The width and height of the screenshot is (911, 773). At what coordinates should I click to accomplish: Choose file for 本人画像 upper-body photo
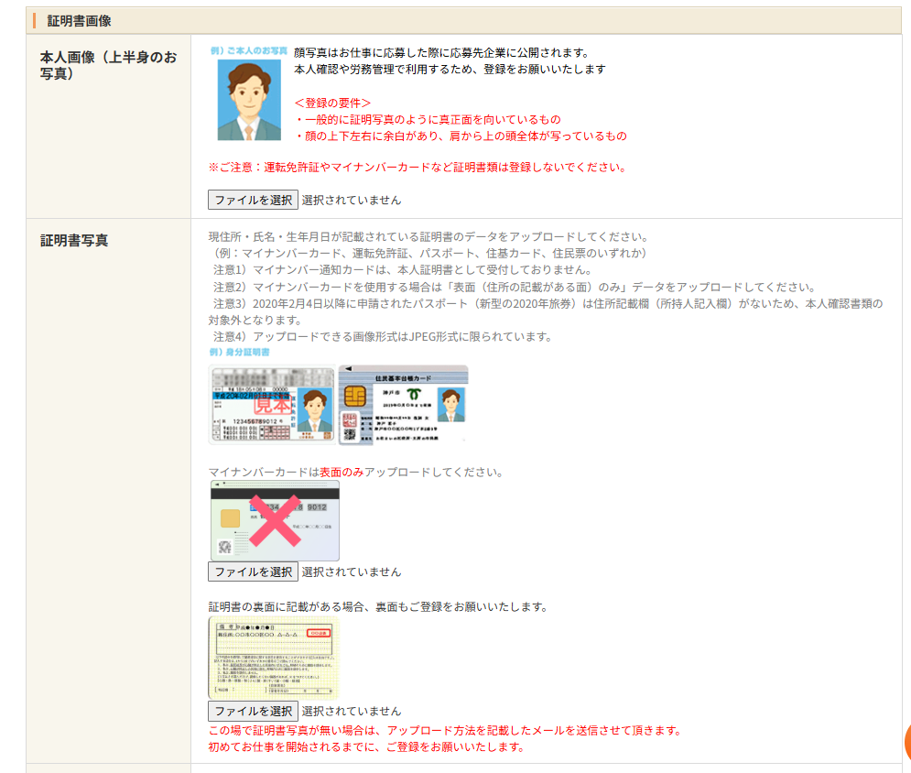point(253,200)
